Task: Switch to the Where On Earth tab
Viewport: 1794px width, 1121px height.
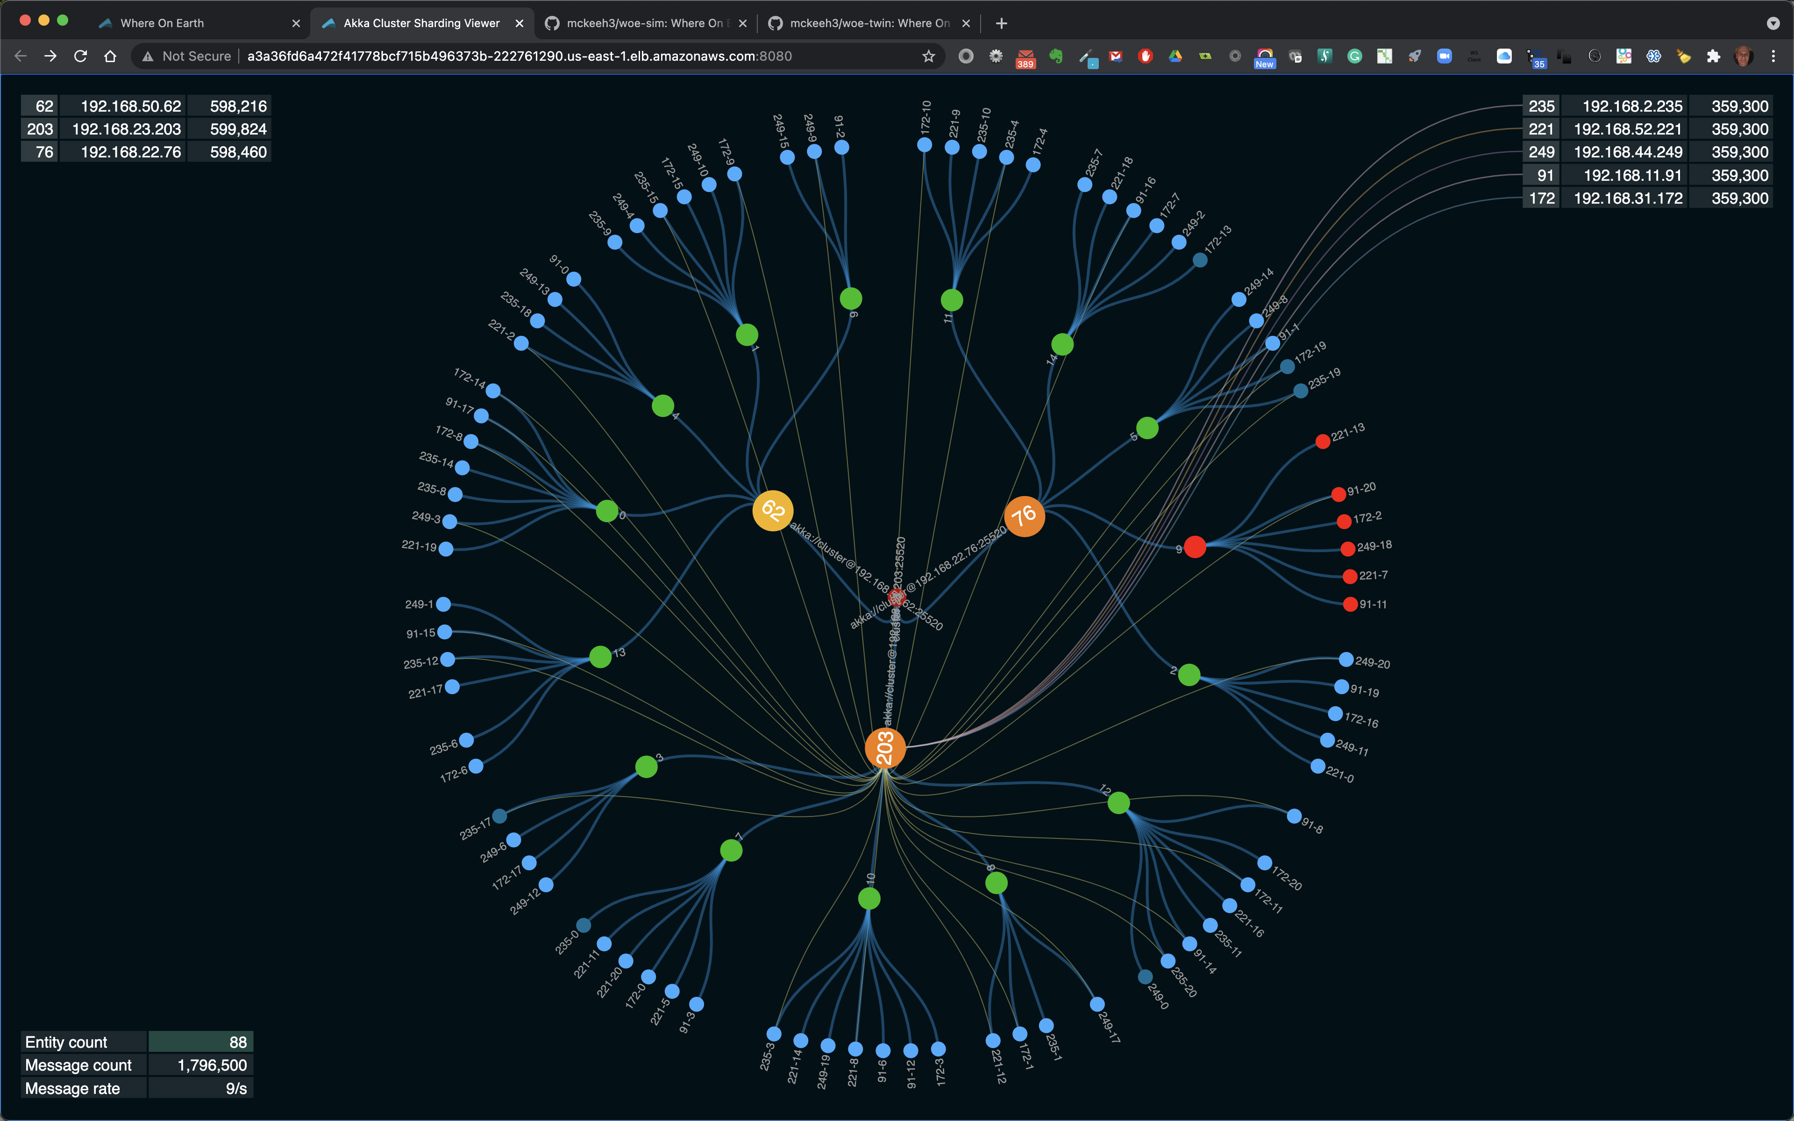Action: pos(163,23)
